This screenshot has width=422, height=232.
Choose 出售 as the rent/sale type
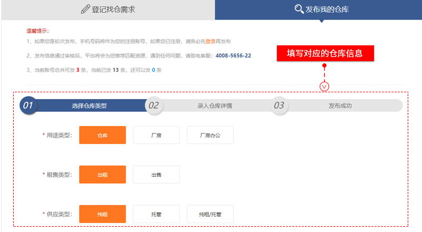coord(156,175)
